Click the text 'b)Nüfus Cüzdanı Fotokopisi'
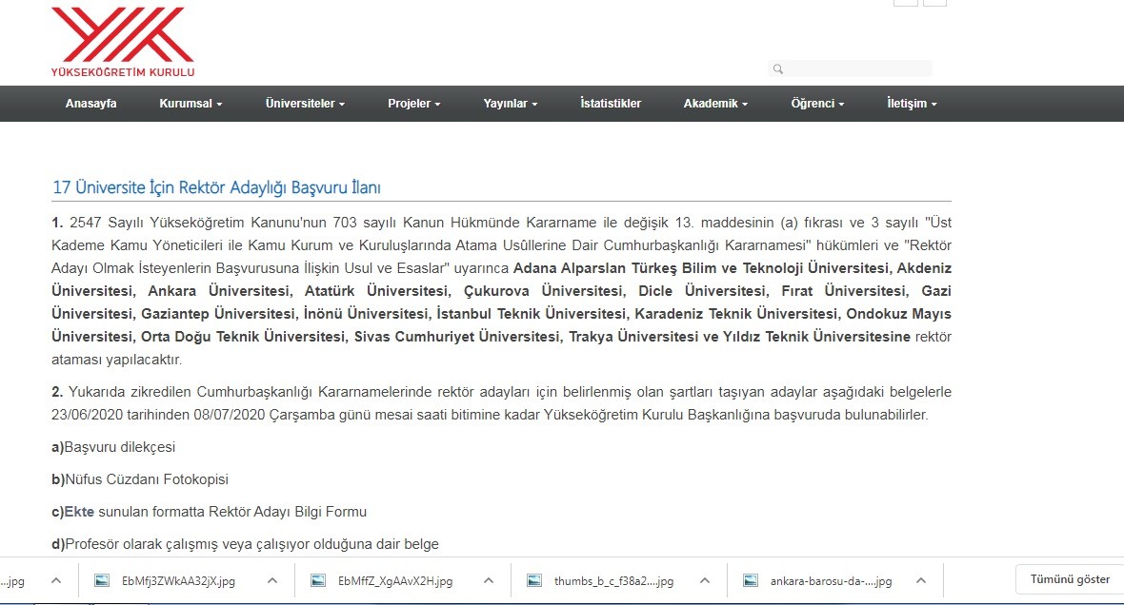1124x605 pixels. (140, 479)
